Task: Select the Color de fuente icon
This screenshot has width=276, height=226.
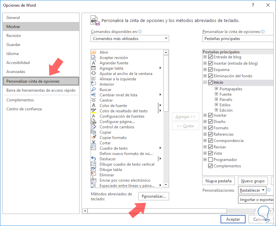Action: point(94,106)
